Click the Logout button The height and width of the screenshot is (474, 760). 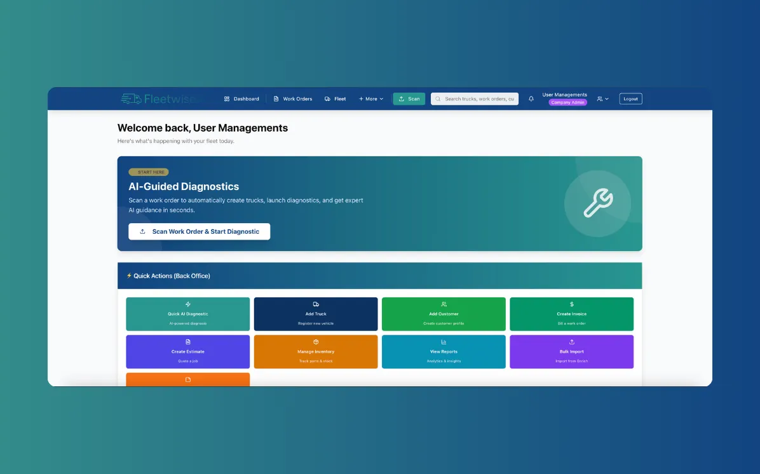(630, 98)
